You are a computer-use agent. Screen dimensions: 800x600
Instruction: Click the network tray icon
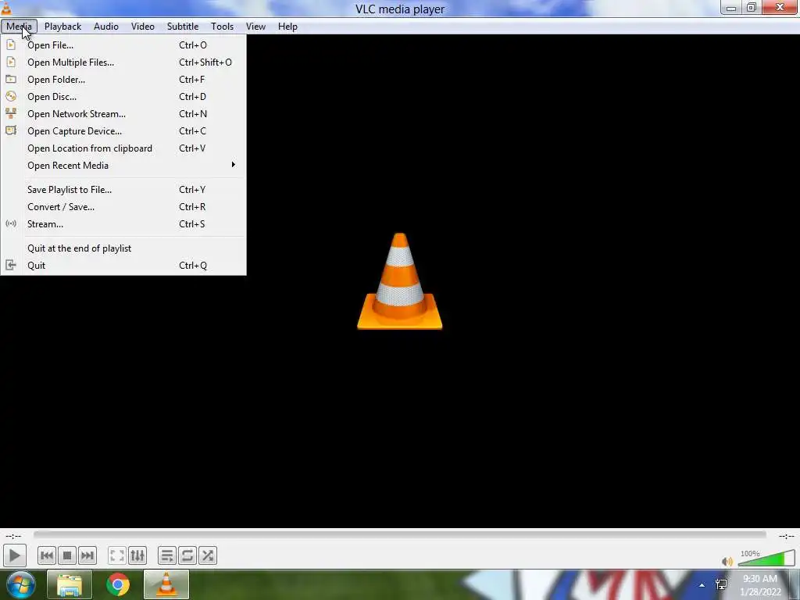pos(721,584)
